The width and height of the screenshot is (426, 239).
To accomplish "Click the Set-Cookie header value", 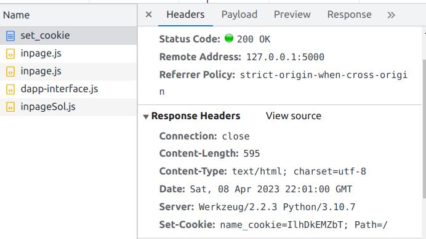I will coord(303,225).
